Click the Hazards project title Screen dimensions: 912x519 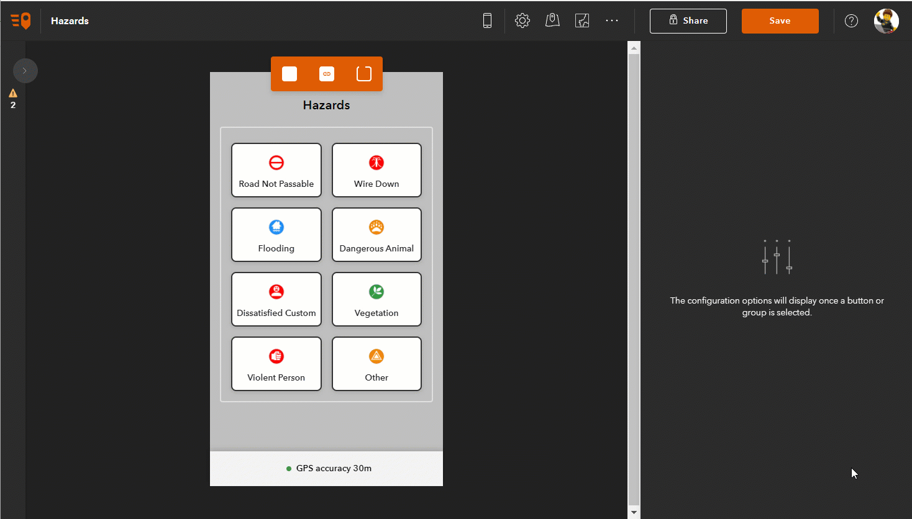click(70, 20)
